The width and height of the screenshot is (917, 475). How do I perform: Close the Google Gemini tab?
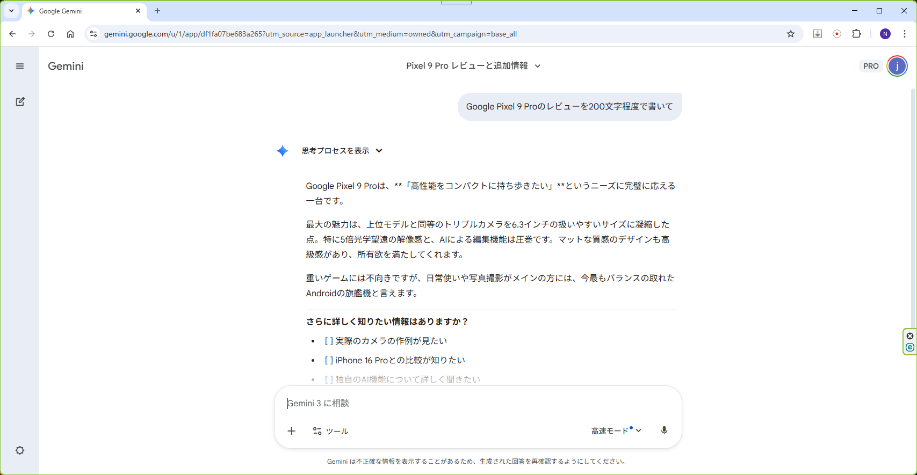[138, 11]
